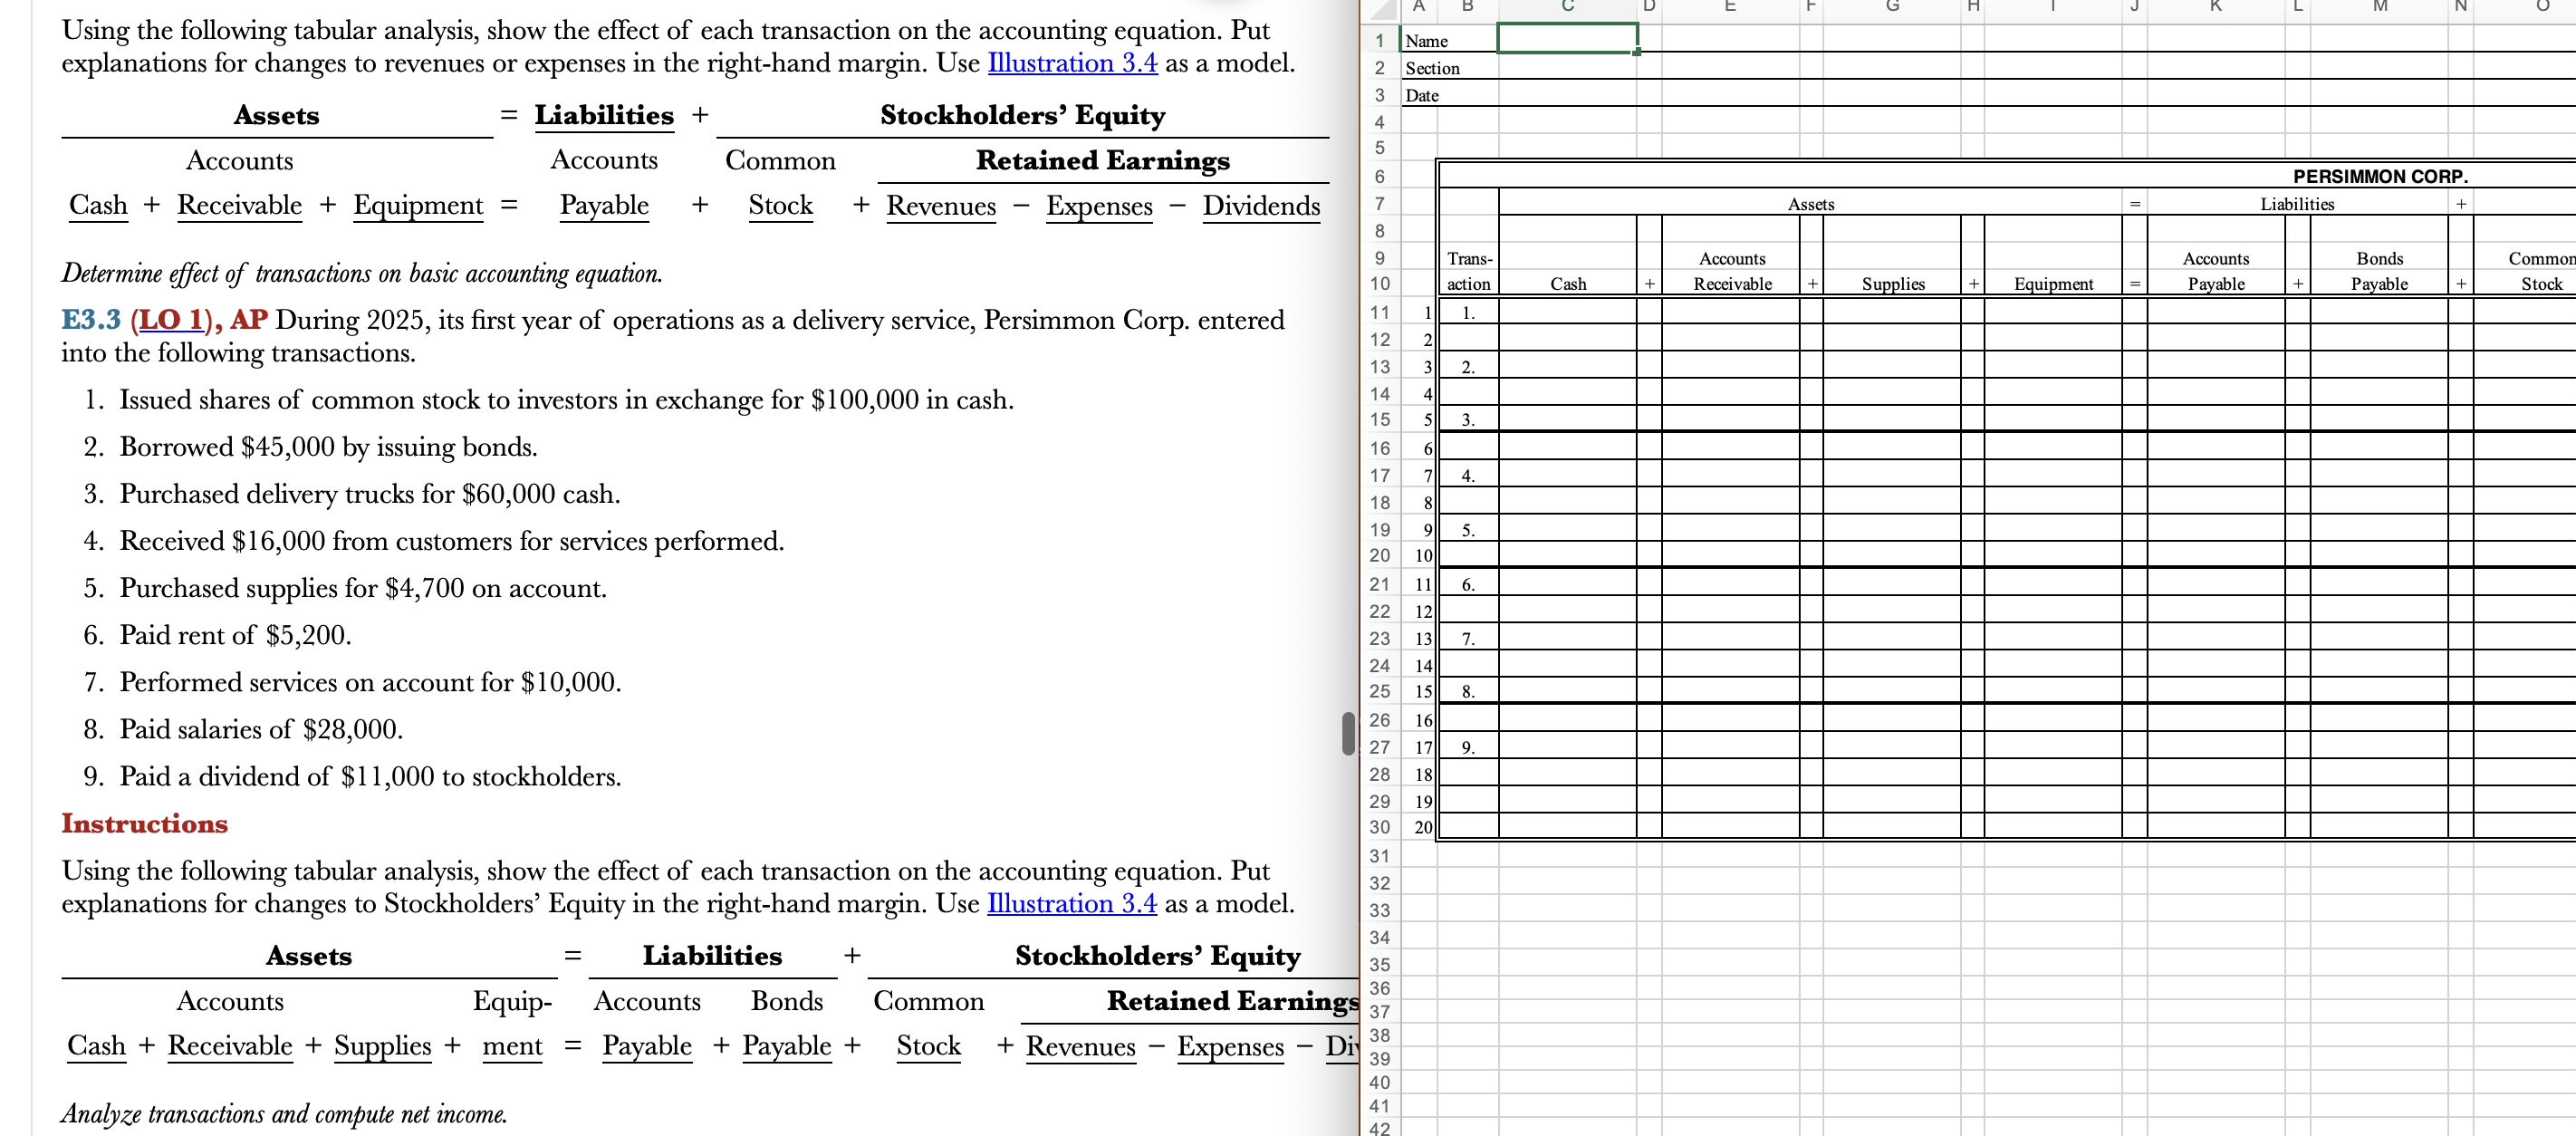Select the Date cell in column A
Image resolution: width=2576 pixels, height=1136 pixels.
(x=1421, y=95)
